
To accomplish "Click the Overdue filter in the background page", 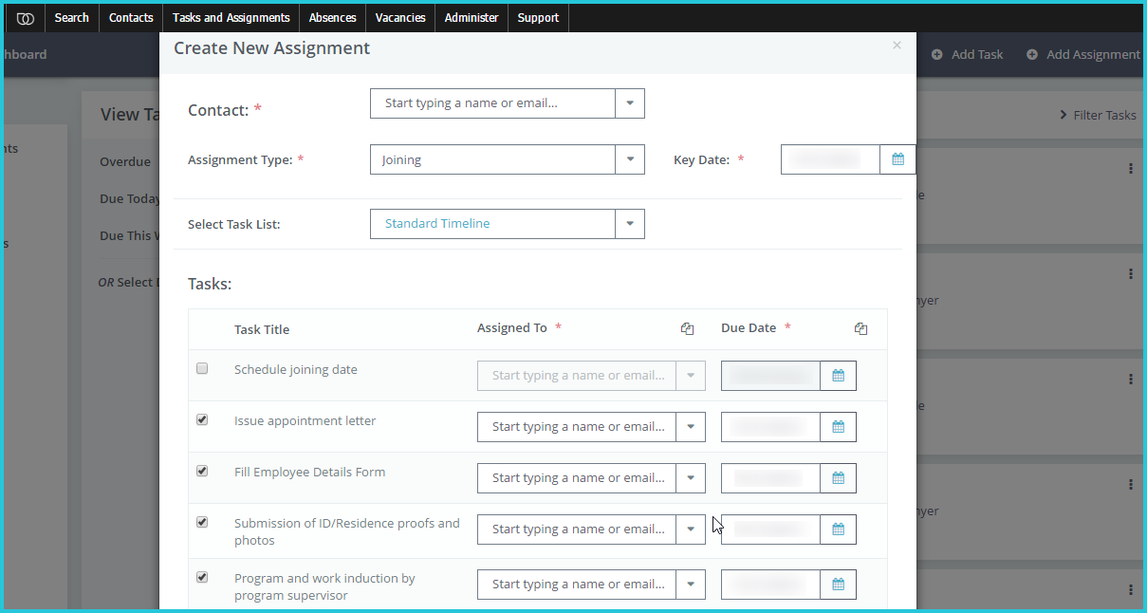I will coord(125,161).
